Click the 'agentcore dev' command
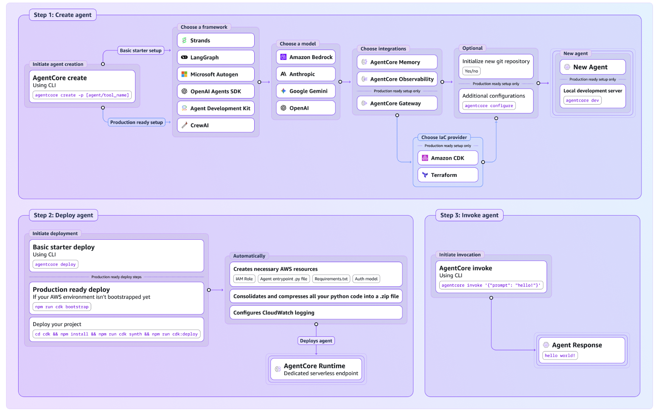Viewport: 659px width, 414px height. 582,100
